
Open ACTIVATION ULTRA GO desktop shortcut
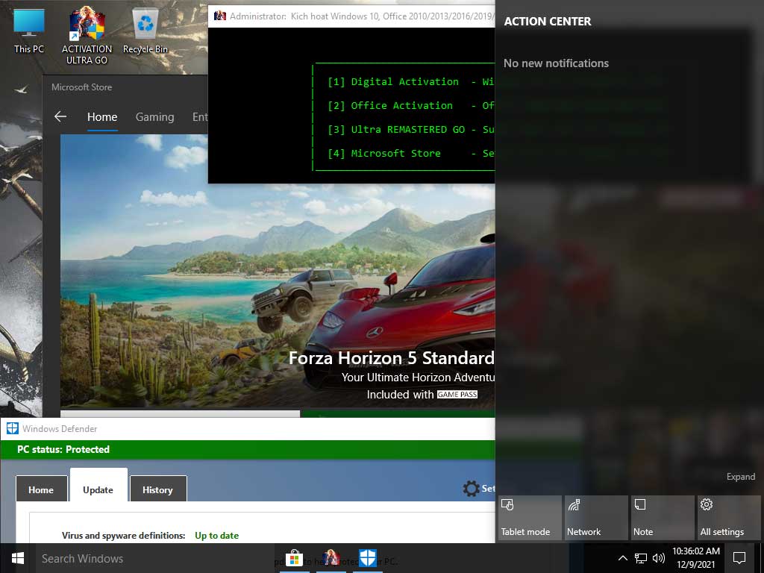click(87, 35)
